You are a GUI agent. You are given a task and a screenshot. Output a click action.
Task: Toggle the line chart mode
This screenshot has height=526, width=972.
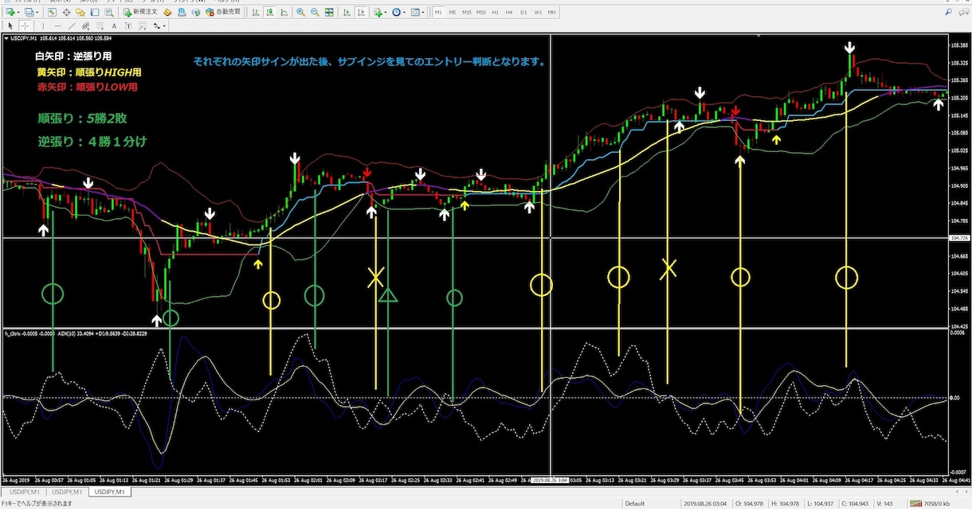pyautogui.click(x=284, y=12)
